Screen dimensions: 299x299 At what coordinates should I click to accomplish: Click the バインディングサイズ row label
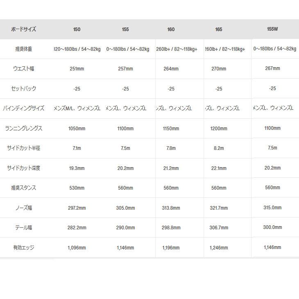click(x=23, y=108)
